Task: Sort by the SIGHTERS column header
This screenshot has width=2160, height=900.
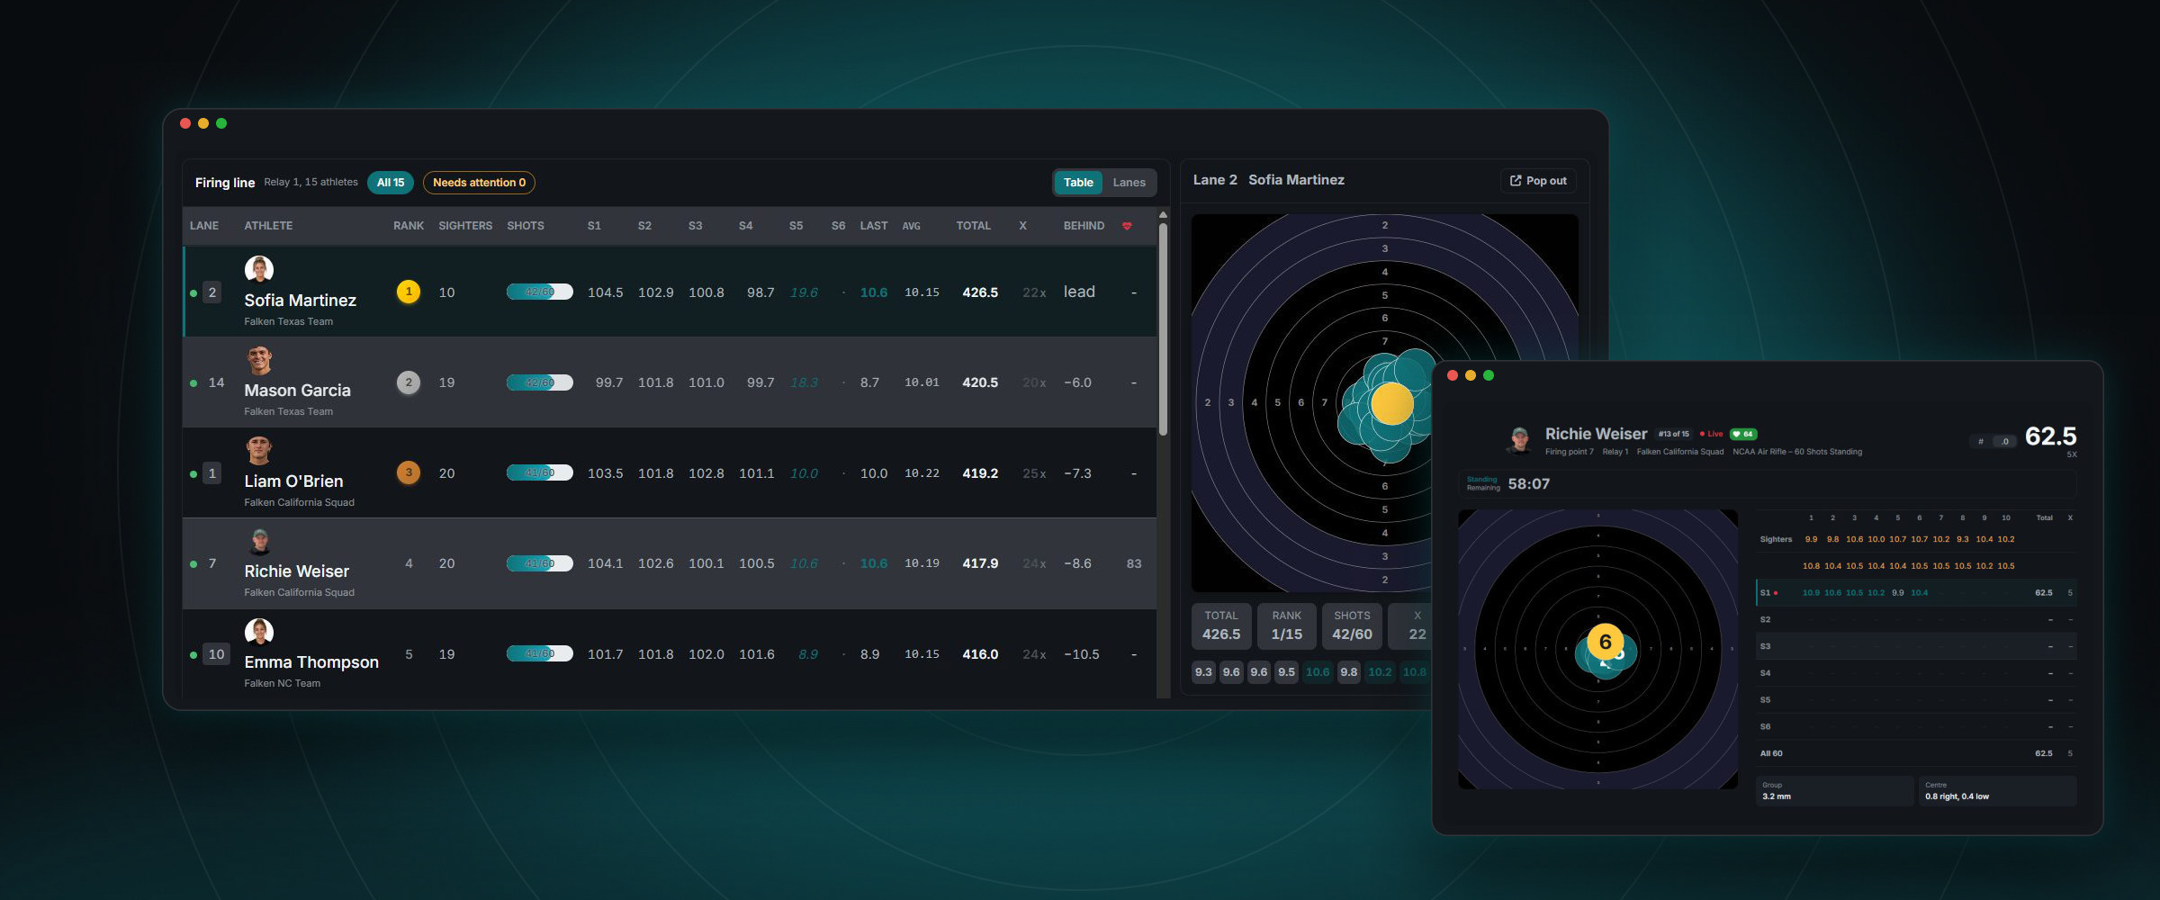Action: point(465,226)
